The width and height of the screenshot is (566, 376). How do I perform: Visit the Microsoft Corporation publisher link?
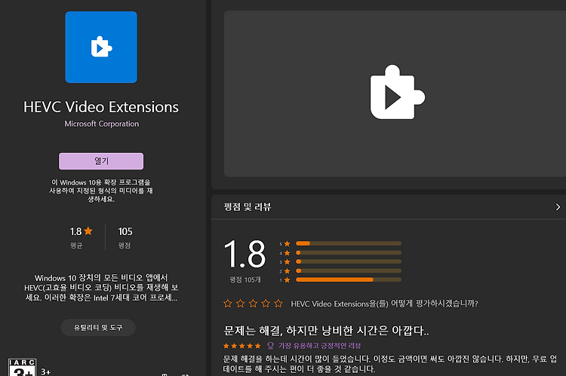(x=101, y=124)
